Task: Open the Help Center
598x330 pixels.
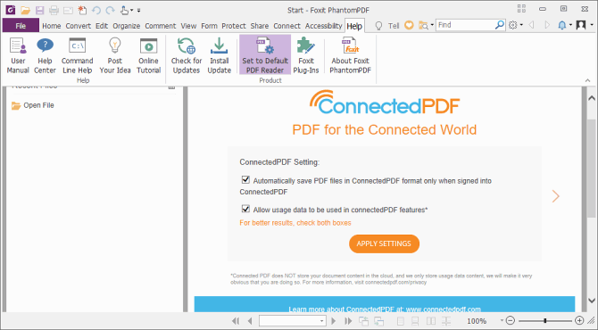Action: click(45, 55)
